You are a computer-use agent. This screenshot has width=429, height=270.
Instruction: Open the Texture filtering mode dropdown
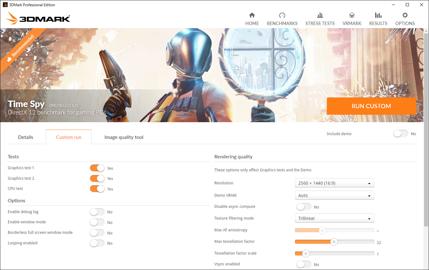click(334, 218)
